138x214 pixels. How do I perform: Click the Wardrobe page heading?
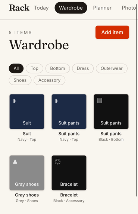point(39,45)
